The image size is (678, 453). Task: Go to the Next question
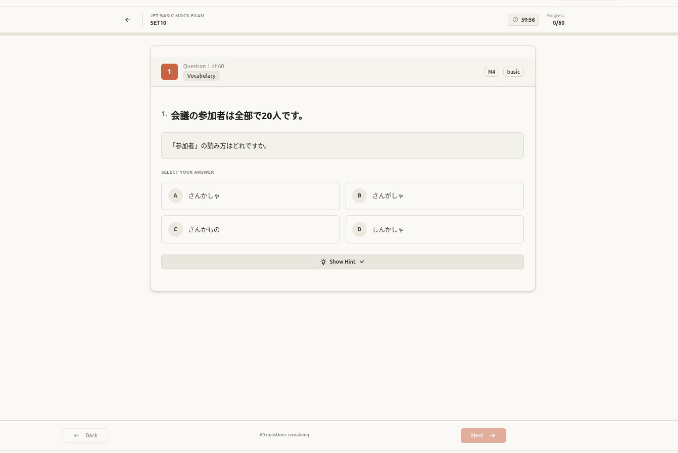click(x=483, y=435)
